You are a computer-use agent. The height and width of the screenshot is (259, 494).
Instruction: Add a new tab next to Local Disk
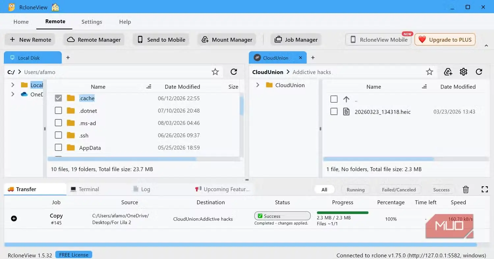click(x=68, y=58)
